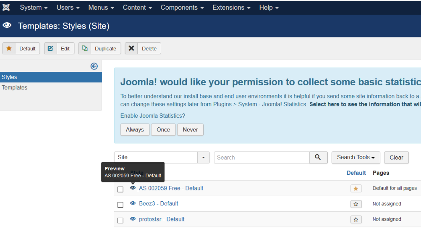Open the Content menu
Image resolution: width=421 pixels, height=237 pixels.
click(x=138, y=8)
